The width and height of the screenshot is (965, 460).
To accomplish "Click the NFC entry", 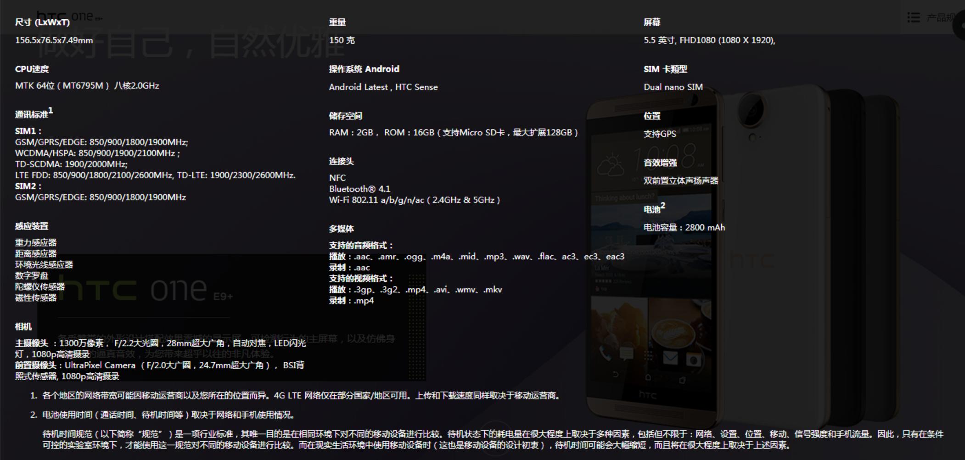I will [337, 178].
